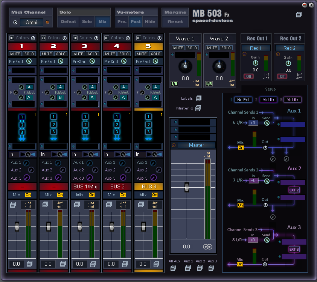Screen dimensions: 317x282
Task: Open the Labels pages icon
Action: coord(198,98)
